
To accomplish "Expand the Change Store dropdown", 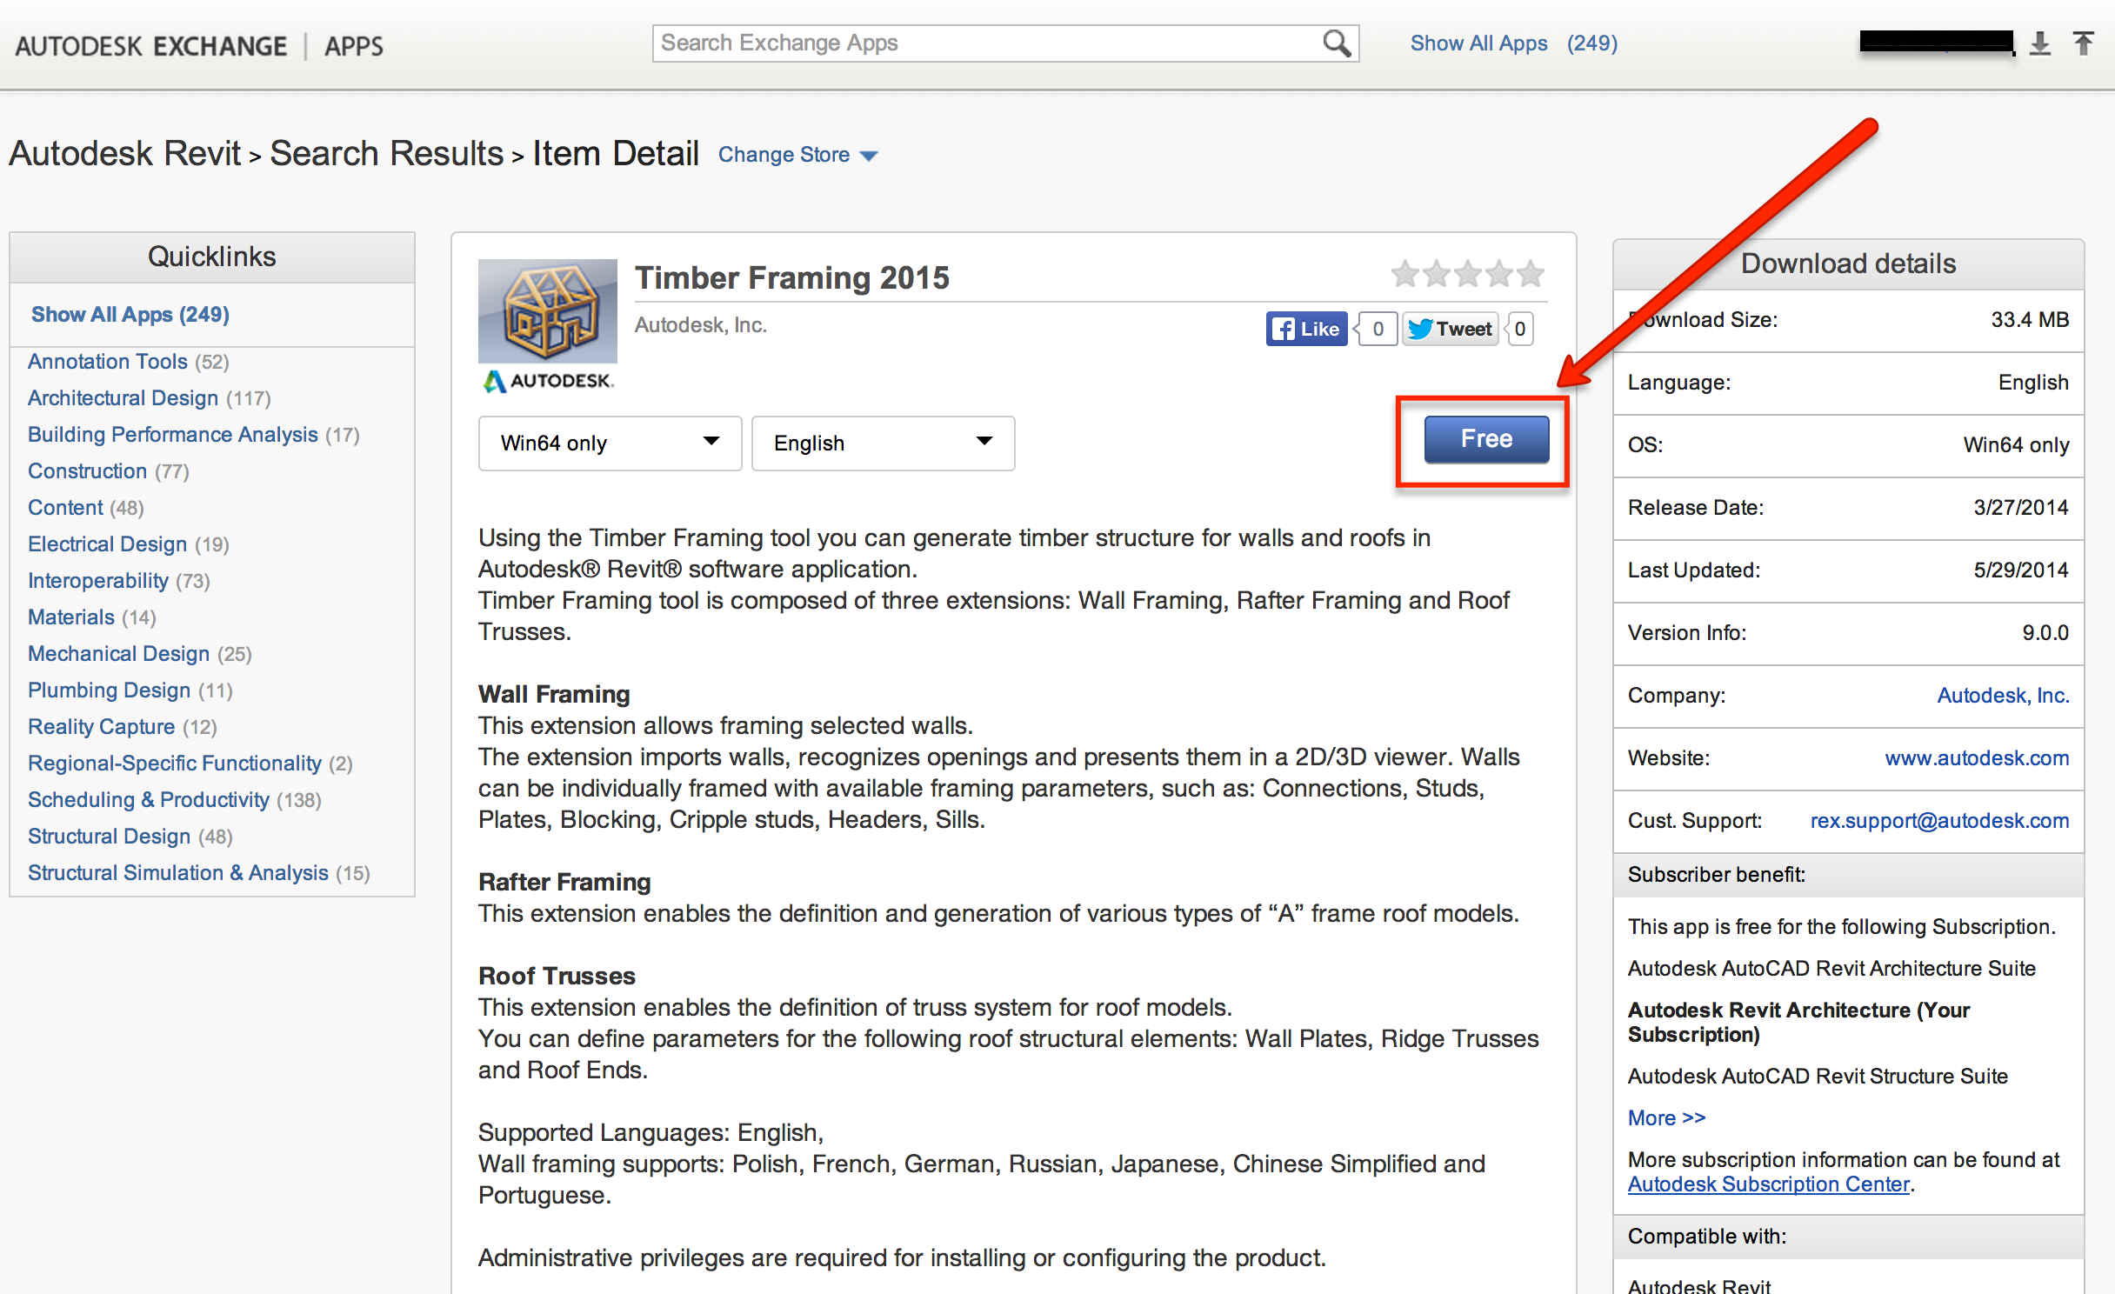I will pos(797,155).
